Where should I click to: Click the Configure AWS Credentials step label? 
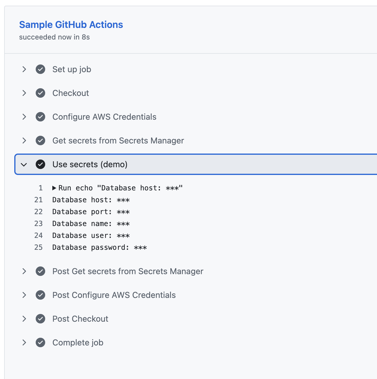click(104, 117)
